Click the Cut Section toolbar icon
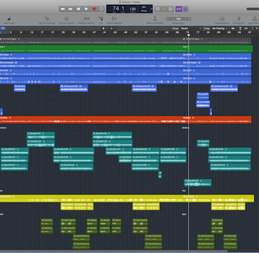 click(239, 19)
